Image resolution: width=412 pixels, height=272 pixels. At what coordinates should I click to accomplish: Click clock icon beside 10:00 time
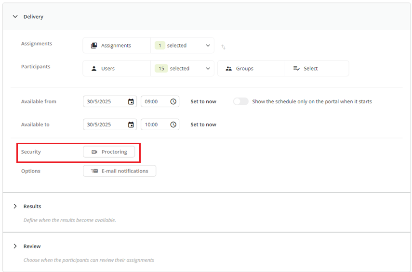point(173,125)
